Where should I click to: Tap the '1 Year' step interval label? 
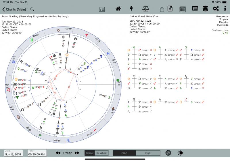[x=67, y=153]
